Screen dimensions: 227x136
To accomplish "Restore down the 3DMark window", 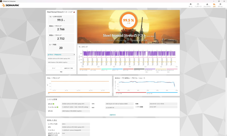I will tap(219, 1).
